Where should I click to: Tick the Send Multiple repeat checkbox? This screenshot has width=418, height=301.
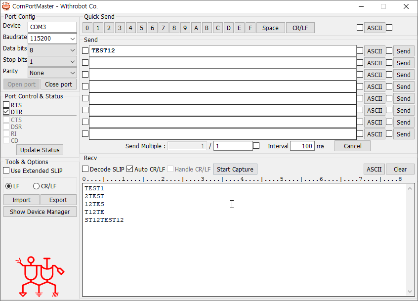(x=256, y=146)
